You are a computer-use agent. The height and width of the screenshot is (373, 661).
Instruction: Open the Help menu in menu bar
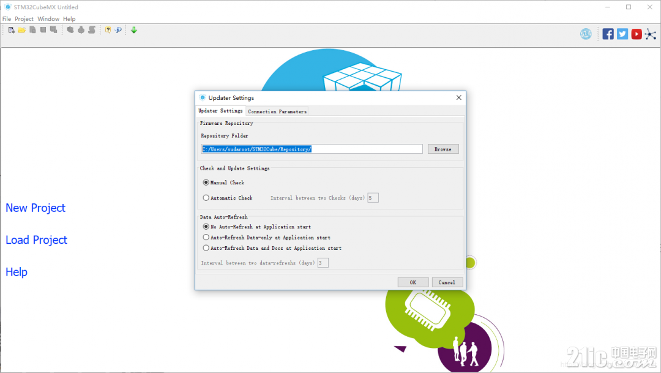[69, 18]
